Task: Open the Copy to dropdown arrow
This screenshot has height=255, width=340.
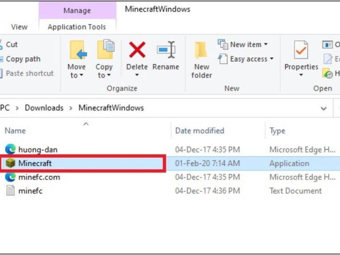Action: (x=109, y=75)
